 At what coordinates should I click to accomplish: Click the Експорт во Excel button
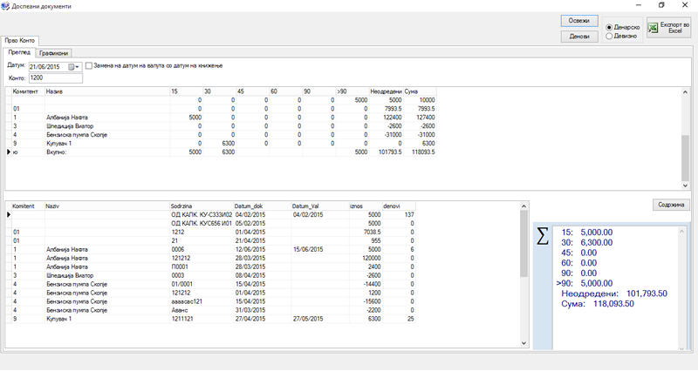(668, 28)
